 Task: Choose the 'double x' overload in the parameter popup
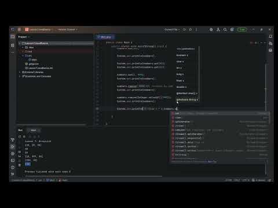pyautogui.click(x=181, y=87)
